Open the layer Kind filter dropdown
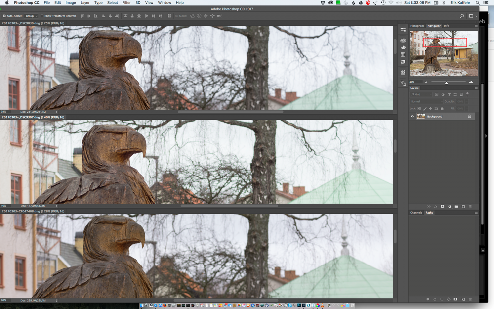The width and height of the screenshot is (494, 309). click(x=421, y=94)
